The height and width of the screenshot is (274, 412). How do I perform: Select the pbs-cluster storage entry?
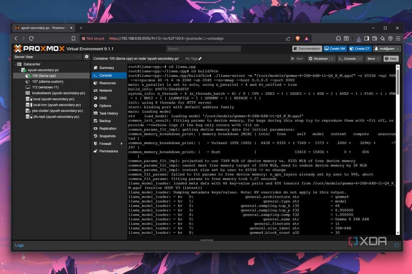coord(57,111)
